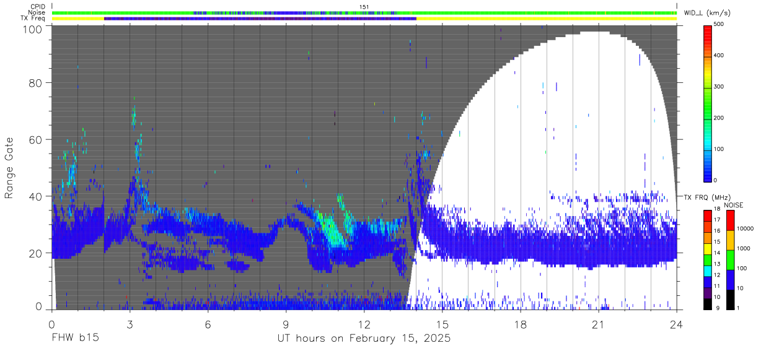Click the black swatch in the NOISE legend
Image resolution: width=761 pixels, height=351 pixels.
click(x=730, y=298)
